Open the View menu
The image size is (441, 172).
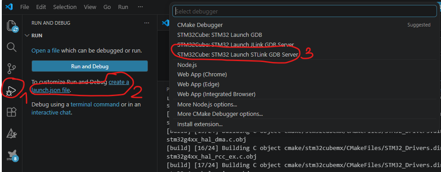[90, 7]
